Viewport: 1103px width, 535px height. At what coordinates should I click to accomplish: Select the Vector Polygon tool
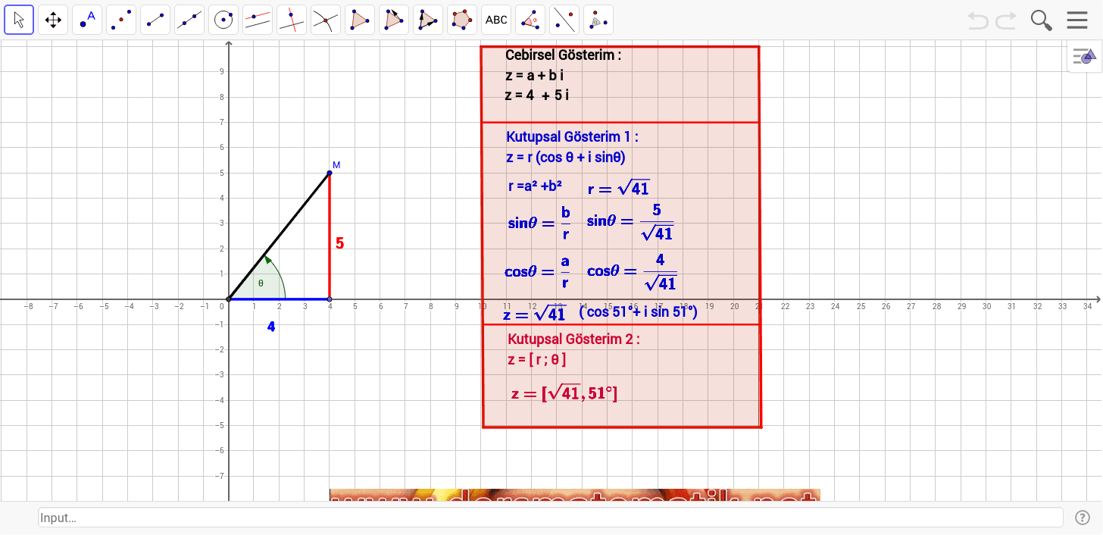(428, 20)
